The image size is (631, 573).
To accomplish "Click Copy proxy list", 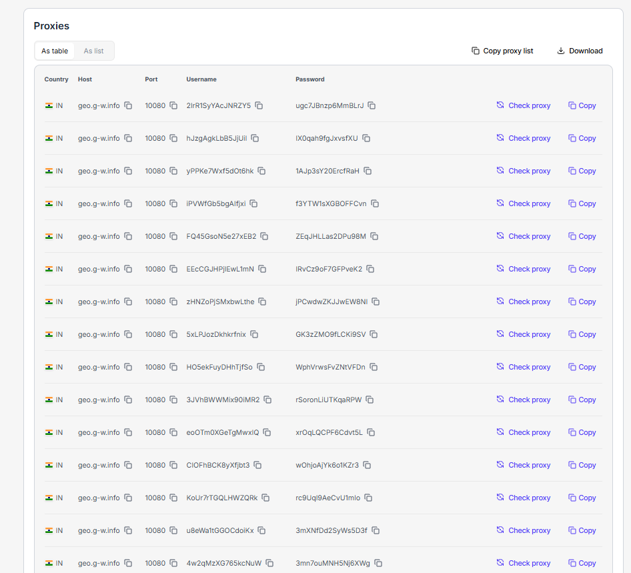I will pos(502,51).
